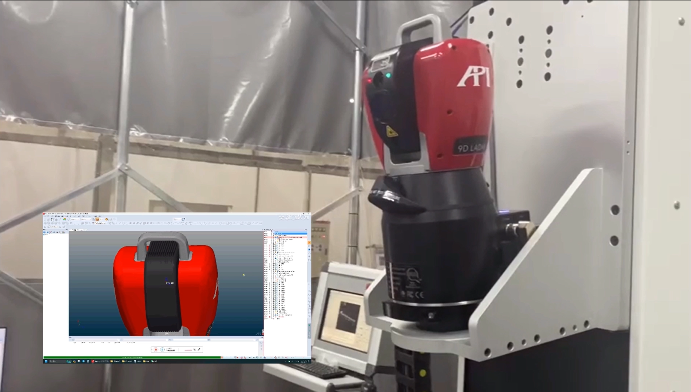Click the orange icon in the right sidebar
This screenshot has height=392, width=691.
coord(309,243)
